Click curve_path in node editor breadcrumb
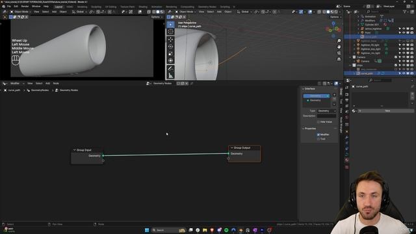This screenshot has height=234, width=416. click(x=14, y=90)
